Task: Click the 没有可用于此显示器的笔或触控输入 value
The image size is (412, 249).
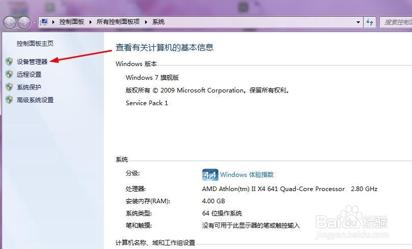Action: pos(251,225)
